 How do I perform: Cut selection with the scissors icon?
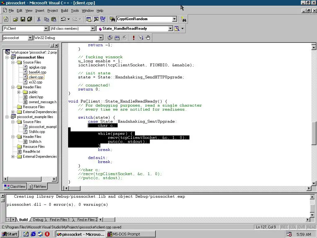[39, 19]
